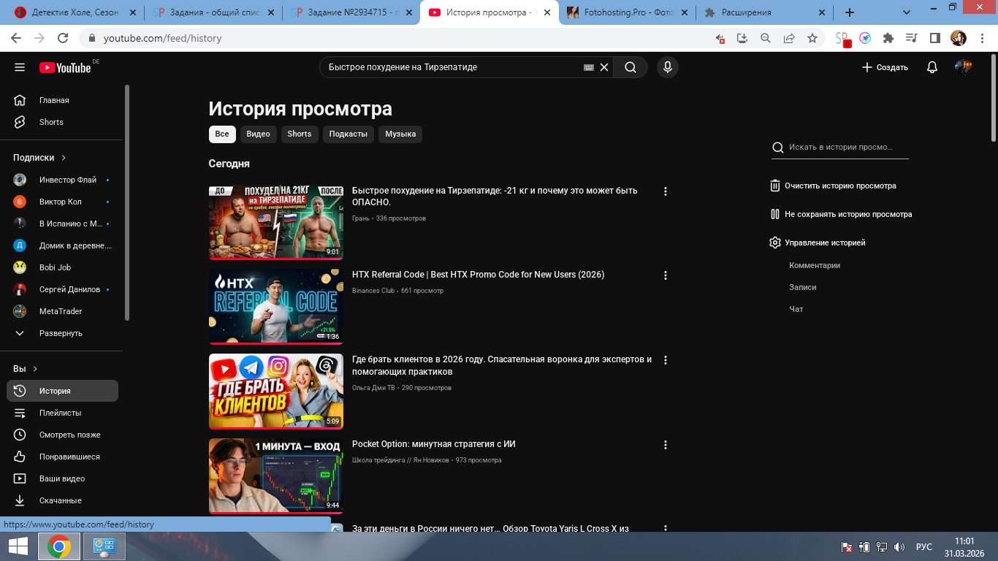
Task: Open the Школа трейдинга // Ян Новиков channel link
Action: (400, 460)
